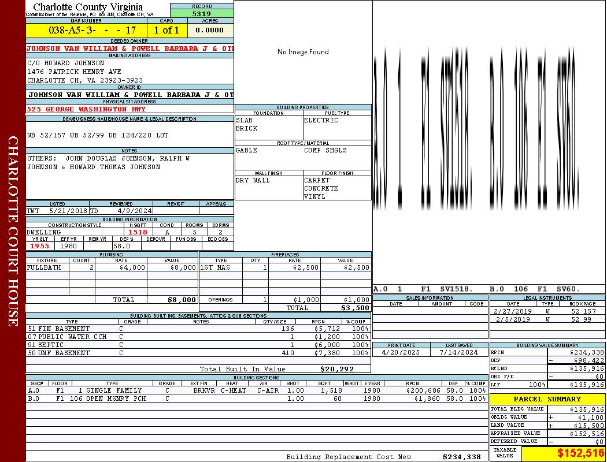Click the card value 1 of 1
607x462 pixels.
click(x=167, y=30)
